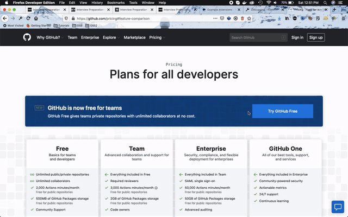348x217 pixels.
Task: Click the volume icon in menu bar
Action: (276, 3)
